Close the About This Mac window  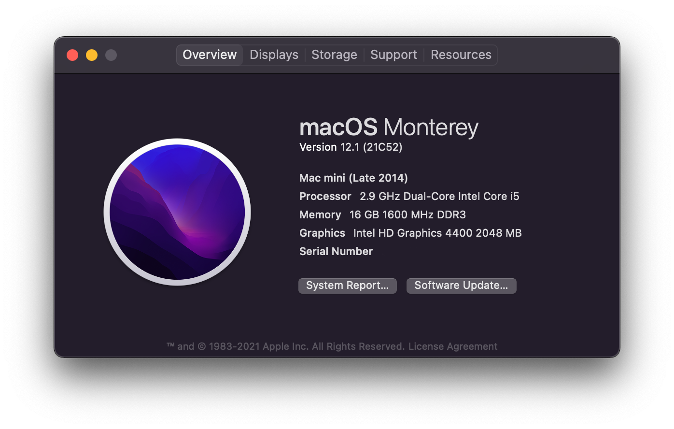click(x=72, y=55)
